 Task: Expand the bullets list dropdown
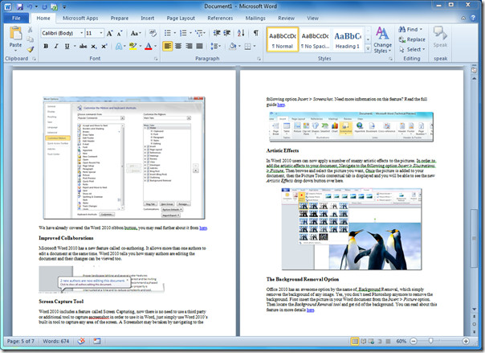tap(174, 33)
